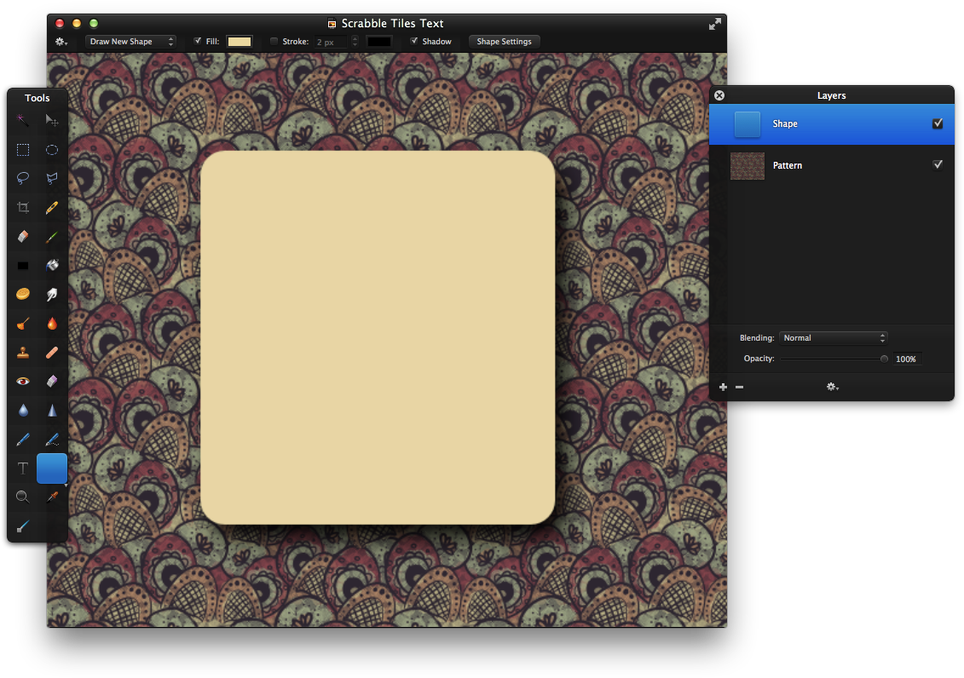Screen dimensions: 964x678
Task: Open the Fill color swatch
Action: [x=239, y=40]
